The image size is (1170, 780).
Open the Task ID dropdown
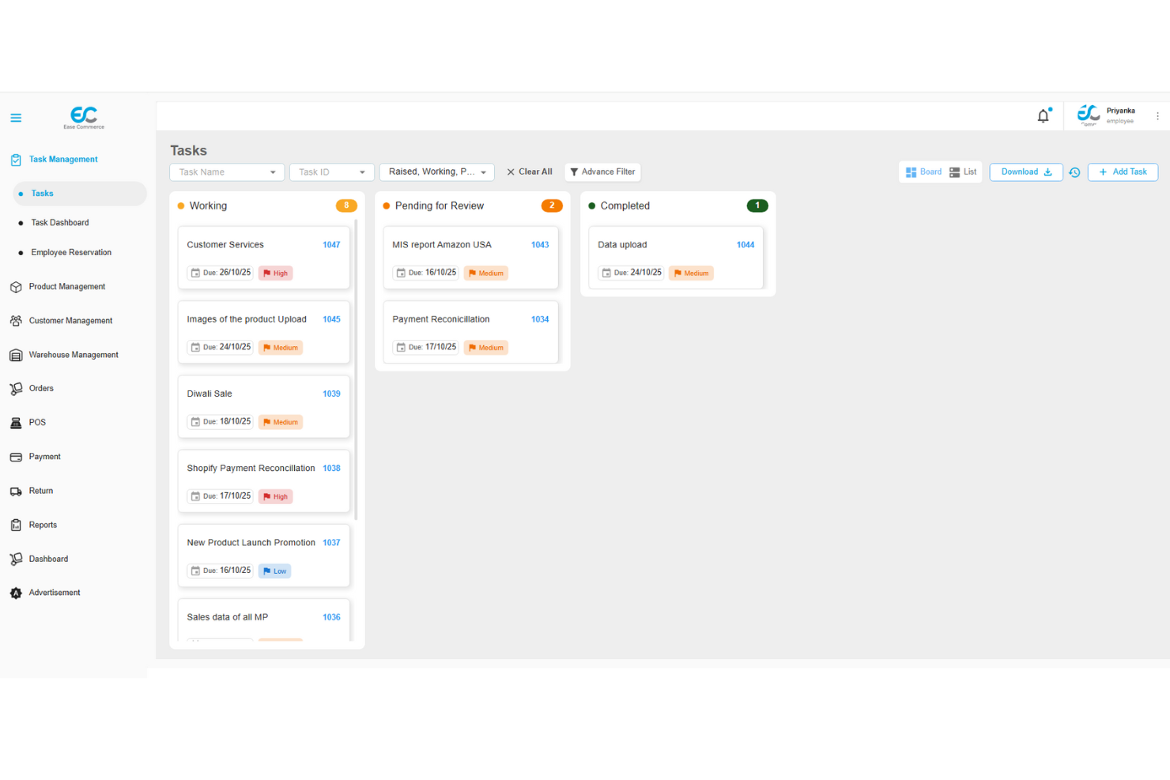[x=331, y=171]
